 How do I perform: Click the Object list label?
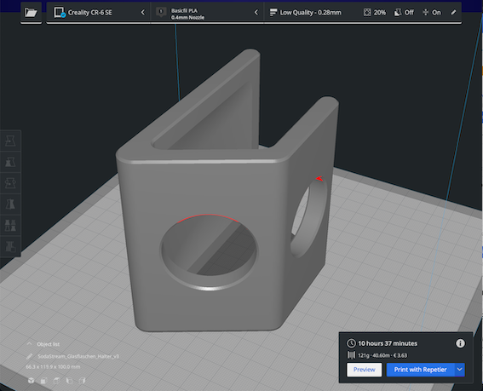pyautogui.click(x=48, y=344)
